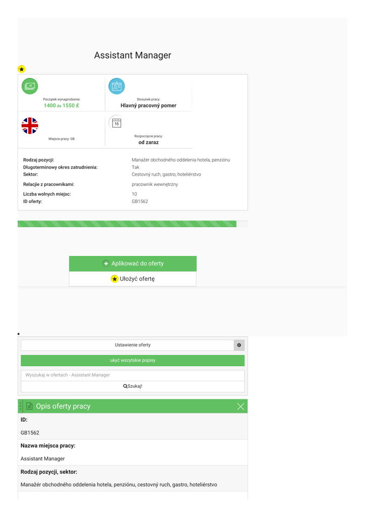
Task: Click the green salary money icon
Action: coord(30,86)
